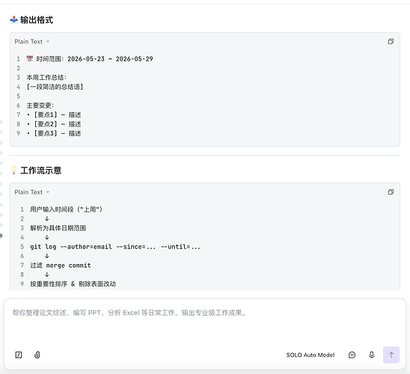Click the [一段简洁的总结语] line
Image resolution: width=410 pixels, height=374 pixels.
coord(55,87)
